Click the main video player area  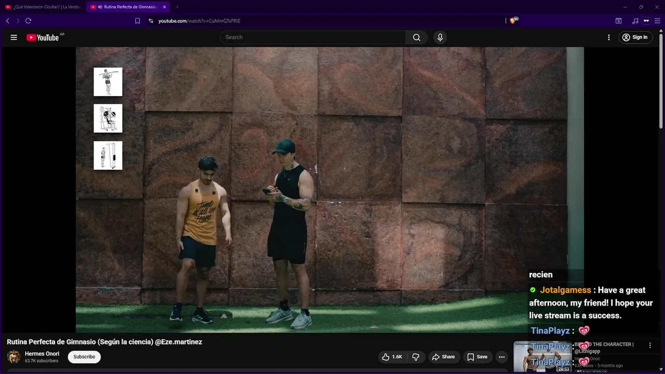330,190
